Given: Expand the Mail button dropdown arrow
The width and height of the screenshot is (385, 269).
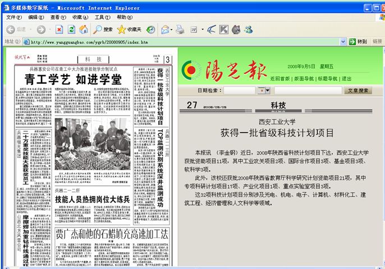Looking at the screenshot, I should pos(171,30).
